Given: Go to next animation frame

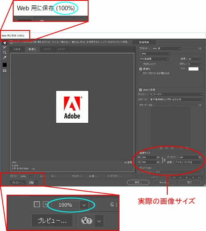Looking at the screenshot, I should point(193,177).
